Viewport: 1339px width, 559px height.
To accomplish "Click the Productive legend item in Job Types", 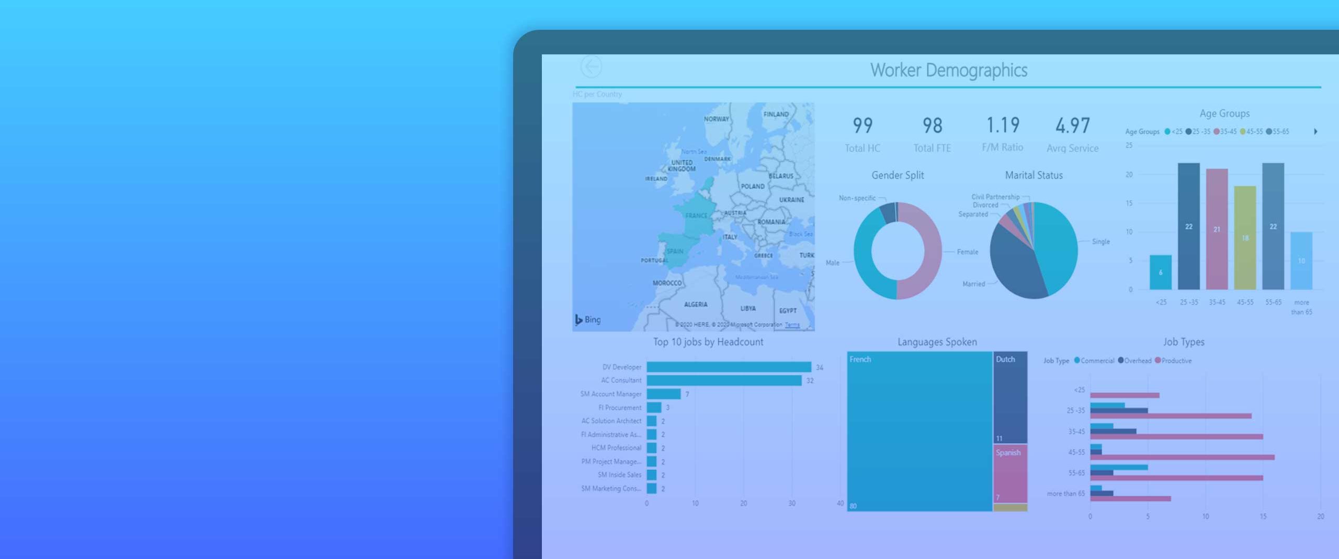I will click(1173, 361).
